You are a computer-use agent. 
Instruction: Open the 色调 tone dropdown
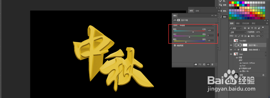[196, 25]
